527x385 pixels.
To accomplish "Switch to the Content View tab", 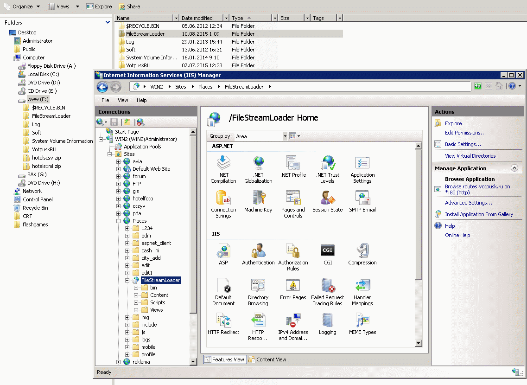I will 267,359.
